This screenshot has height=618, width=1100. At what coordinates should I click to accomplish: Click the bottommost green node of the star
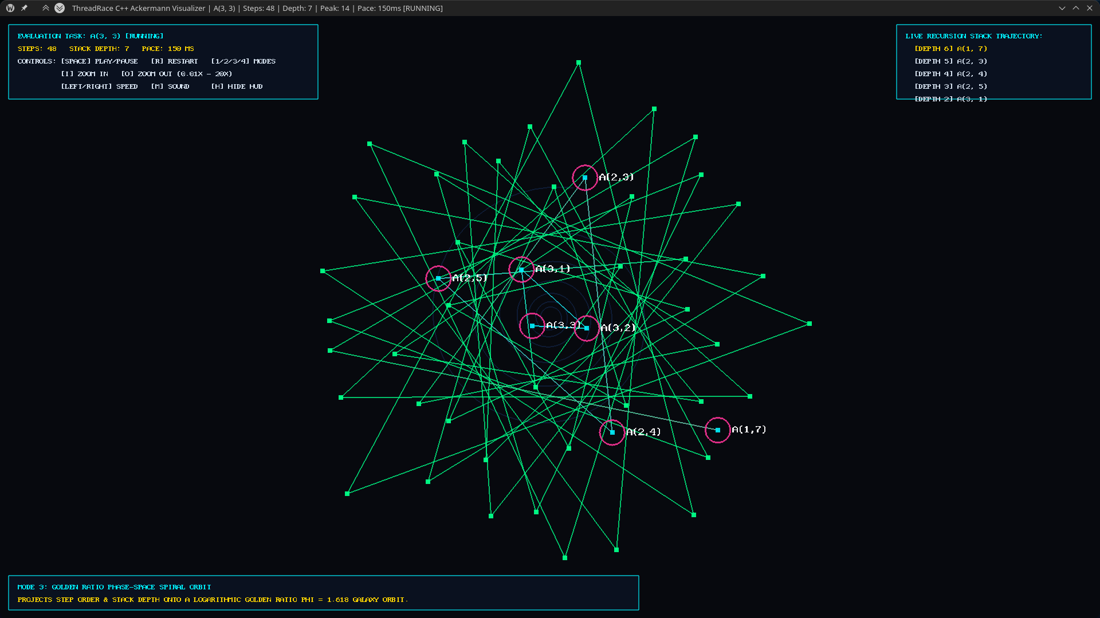[565, 557]
